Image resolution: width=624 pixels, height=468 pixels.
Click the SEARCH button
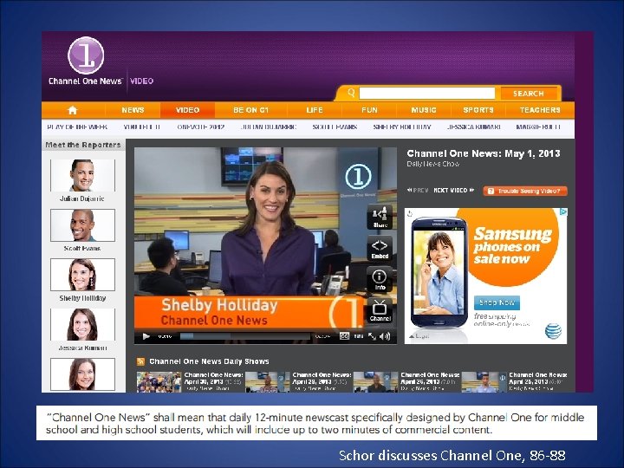click(529, 94)
